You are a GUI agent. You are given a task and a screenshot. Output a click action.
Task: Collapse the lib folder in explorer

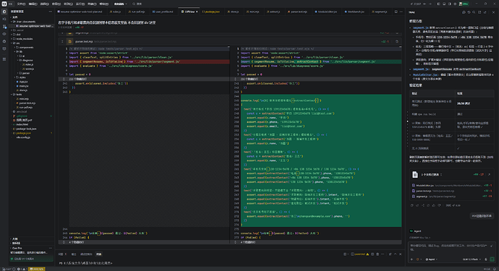click(x=15, y=51)
